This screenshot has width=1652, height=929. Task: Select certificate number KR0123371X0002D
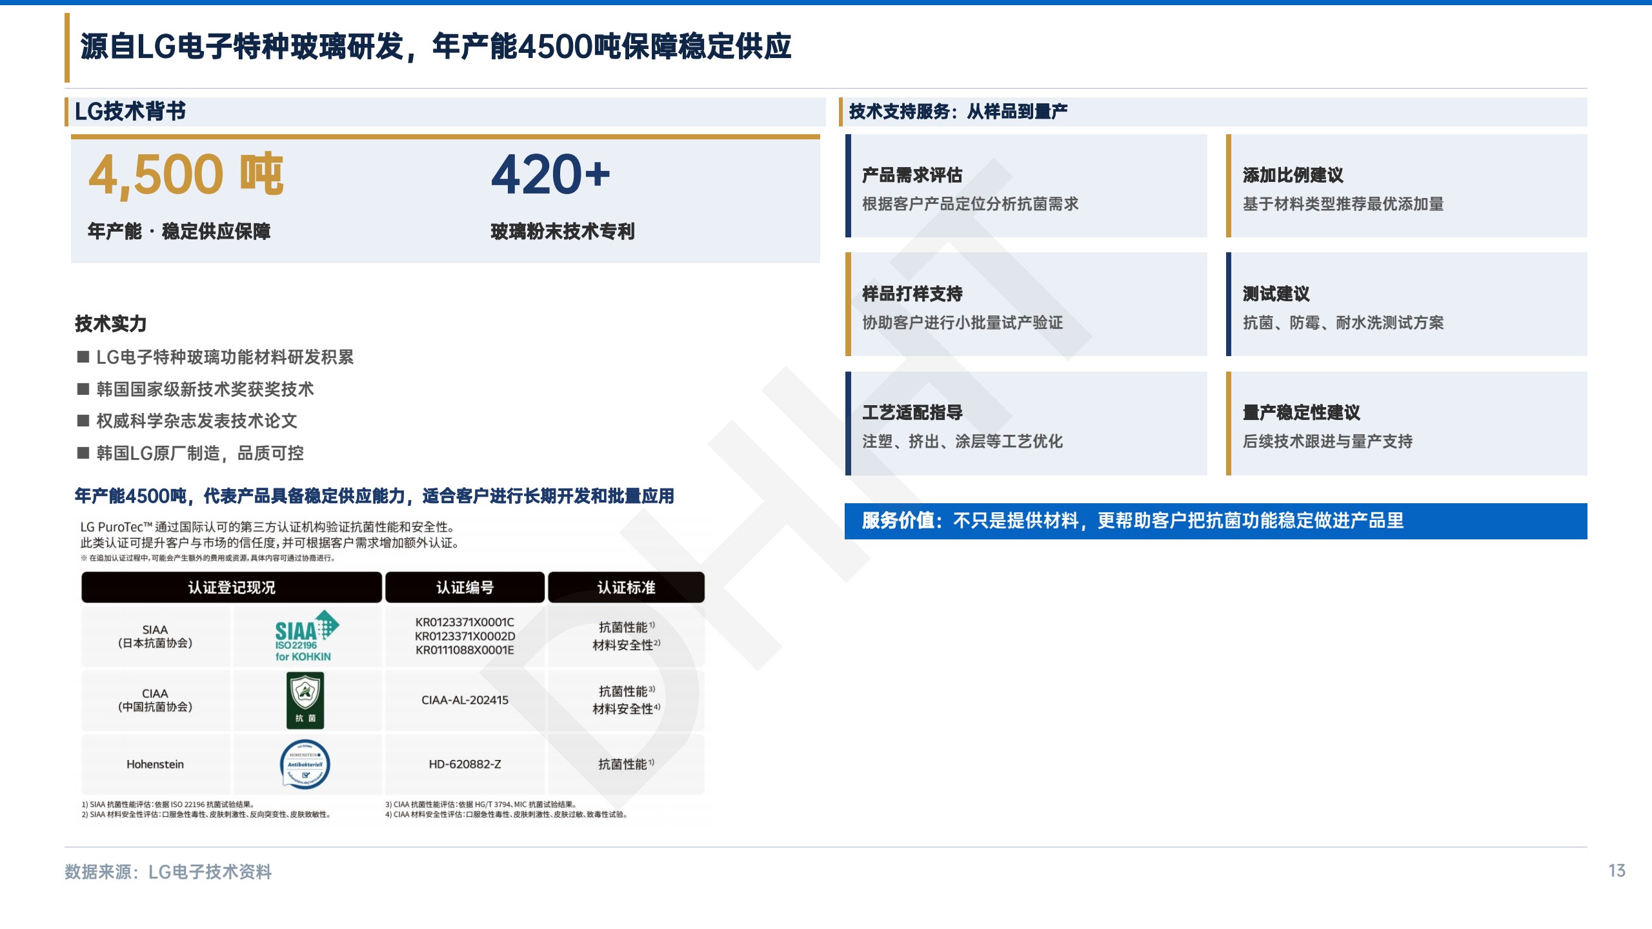click(465, 636)
